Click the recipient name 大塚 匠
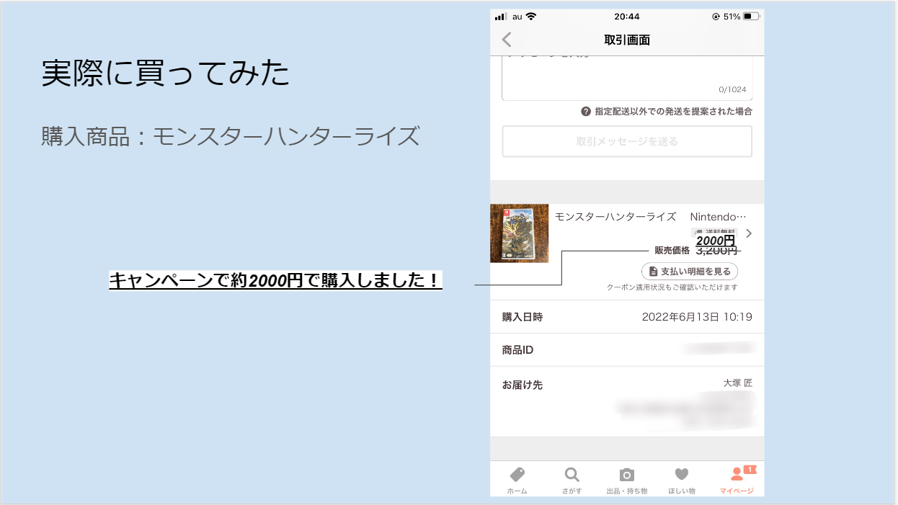 pyautogui.click(x=737, y=383)
